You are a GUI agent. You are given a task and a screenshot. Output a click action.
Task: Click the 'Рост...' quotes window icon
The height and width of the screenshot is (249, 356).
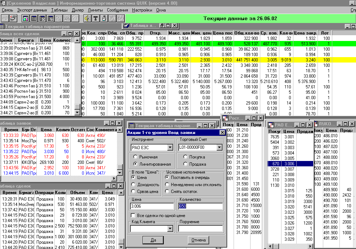(x=225, y=118)
